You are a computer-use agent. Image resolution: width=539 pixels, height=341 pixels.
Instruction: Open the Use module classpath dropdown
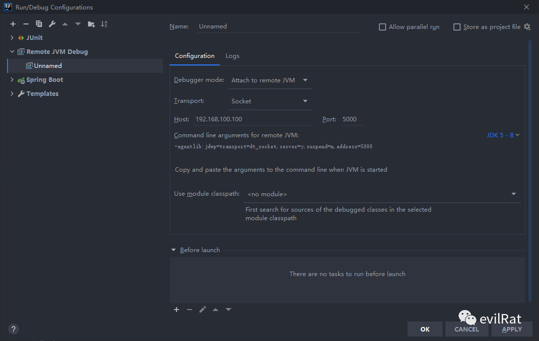click(382, 194)
